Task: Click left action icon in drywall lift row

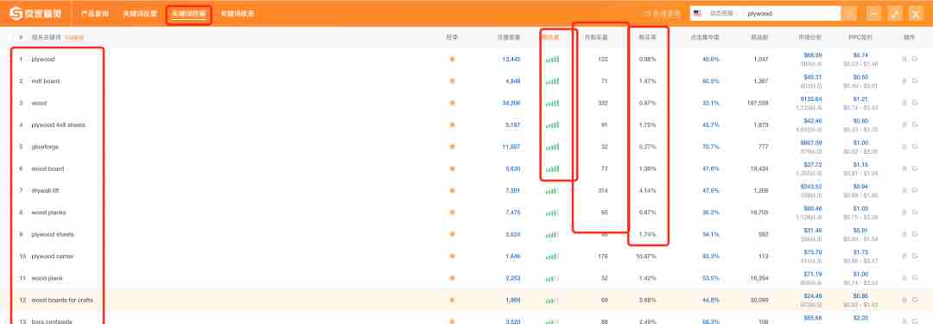Action: [904, 191]
